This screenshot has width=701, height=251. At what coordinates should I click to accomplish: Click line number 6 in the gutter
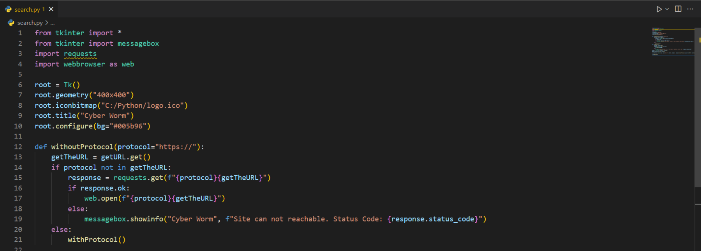[20, 85]
